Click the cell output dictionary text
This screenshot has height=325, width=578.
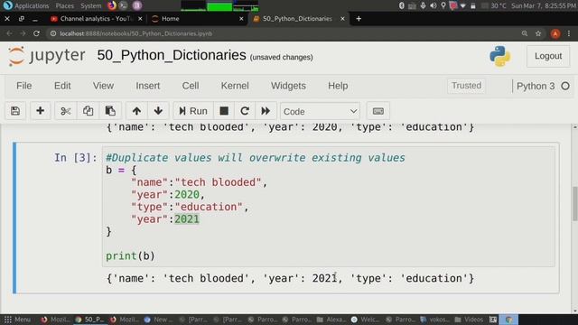pyautogui.click(x=290, y=278)
